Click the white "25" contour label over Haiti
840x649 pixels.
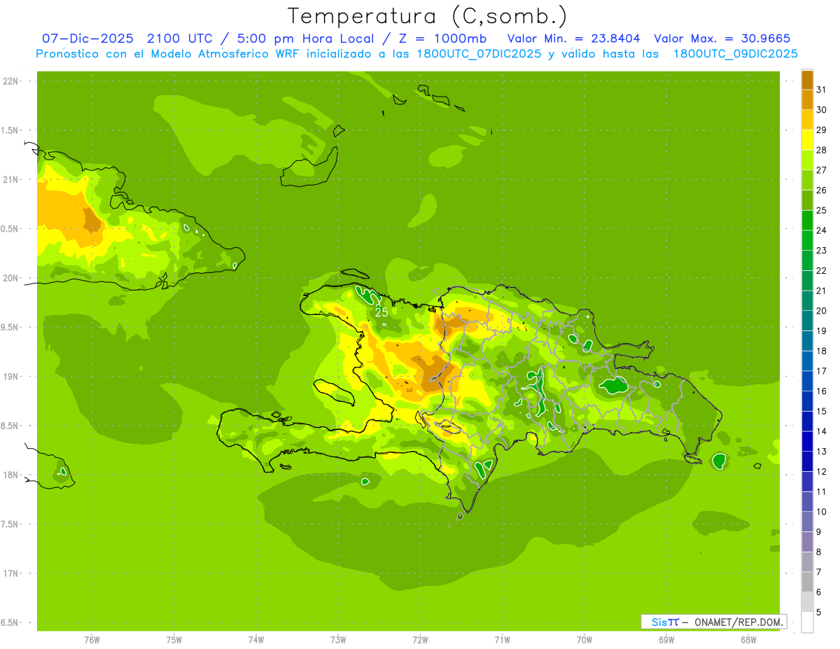tap(381, 312)
